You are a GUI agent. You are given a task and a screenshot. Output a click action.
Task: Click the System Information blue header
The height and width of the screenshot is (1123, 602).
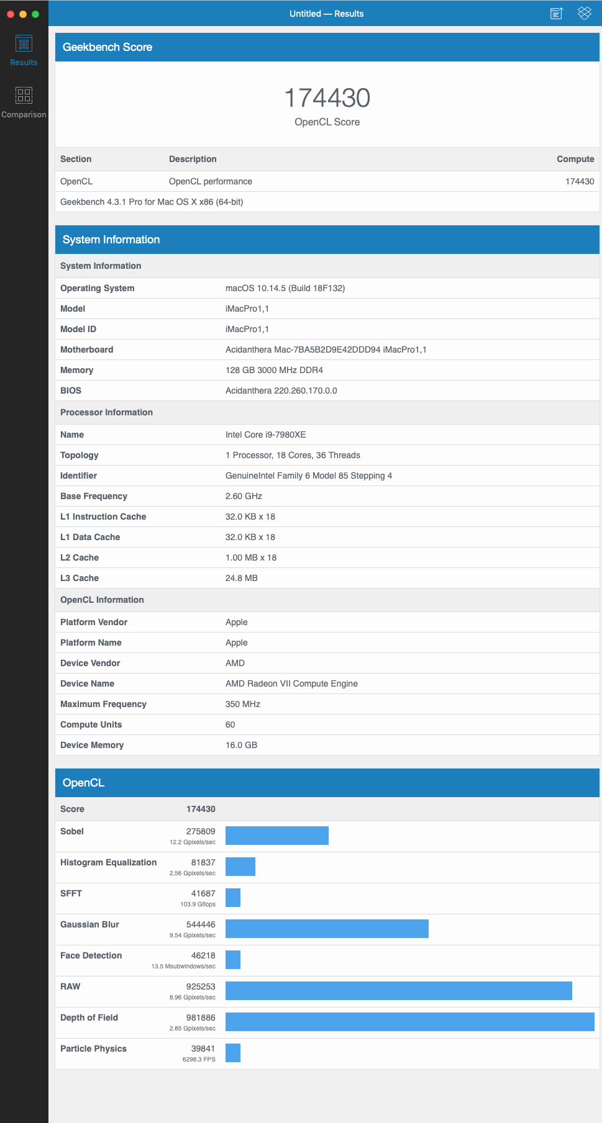[327, 240]
